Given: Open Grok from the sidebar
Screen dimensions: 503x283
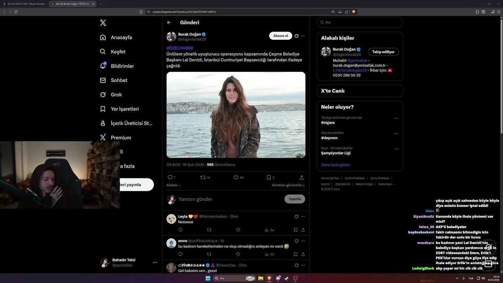Looking at the screenshot, I should (x=111, y=94).
